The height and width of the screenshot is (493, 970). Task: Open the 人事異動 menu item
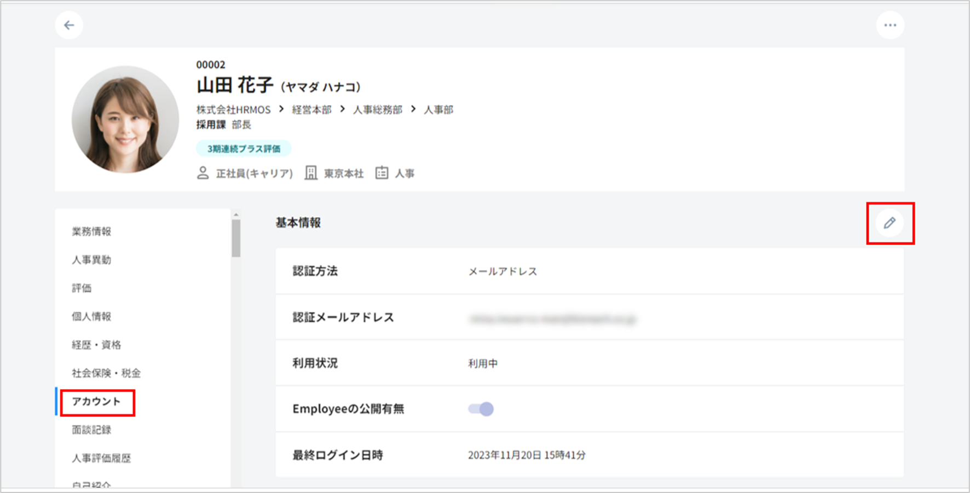click(x=91, y=260)
